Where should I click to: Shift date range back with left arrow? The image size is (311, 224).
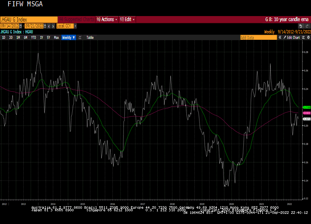48,26
